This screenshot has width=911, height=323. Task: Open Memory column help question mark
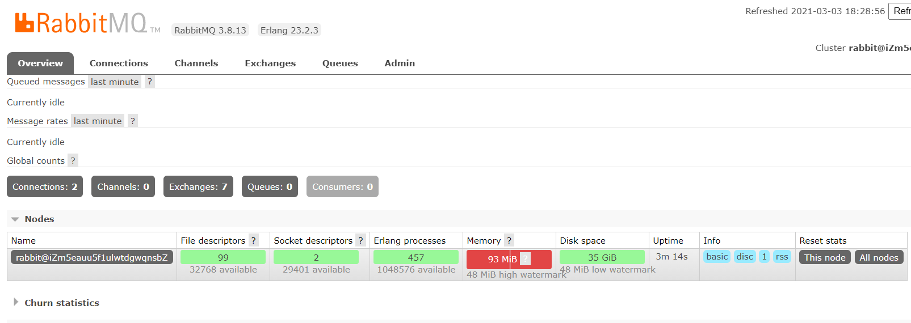(x=509, y=240)
